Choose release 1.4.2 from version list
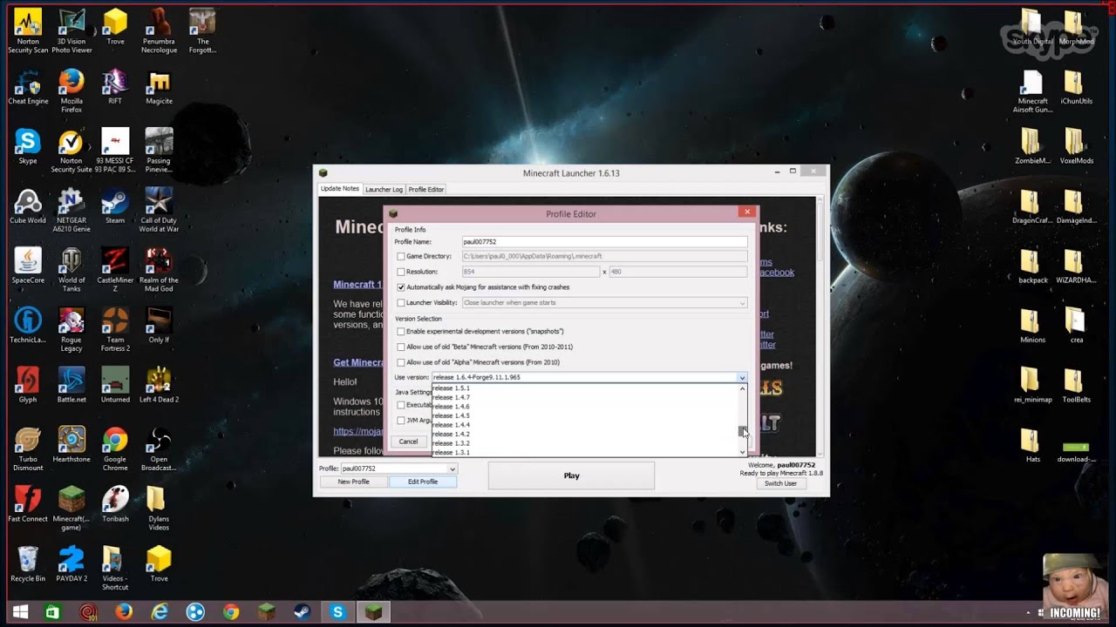Image resolution: width=1116 pixels, height=627 pixels. 585,434
